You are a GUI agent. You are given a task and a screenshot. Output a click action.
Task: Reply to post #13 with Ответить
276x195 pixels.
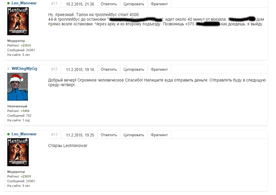(x=108, y=135)
